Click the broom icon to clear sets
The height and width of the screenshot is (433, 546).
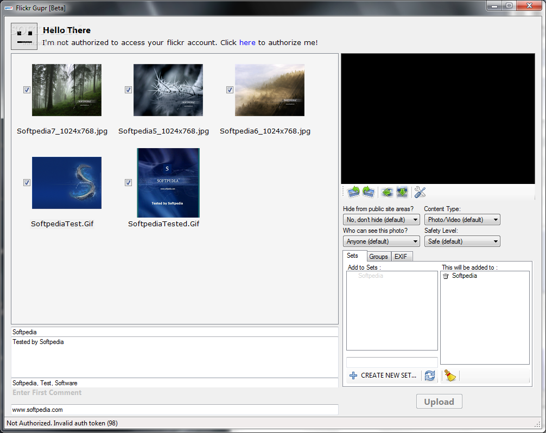(x=450, y=375)
